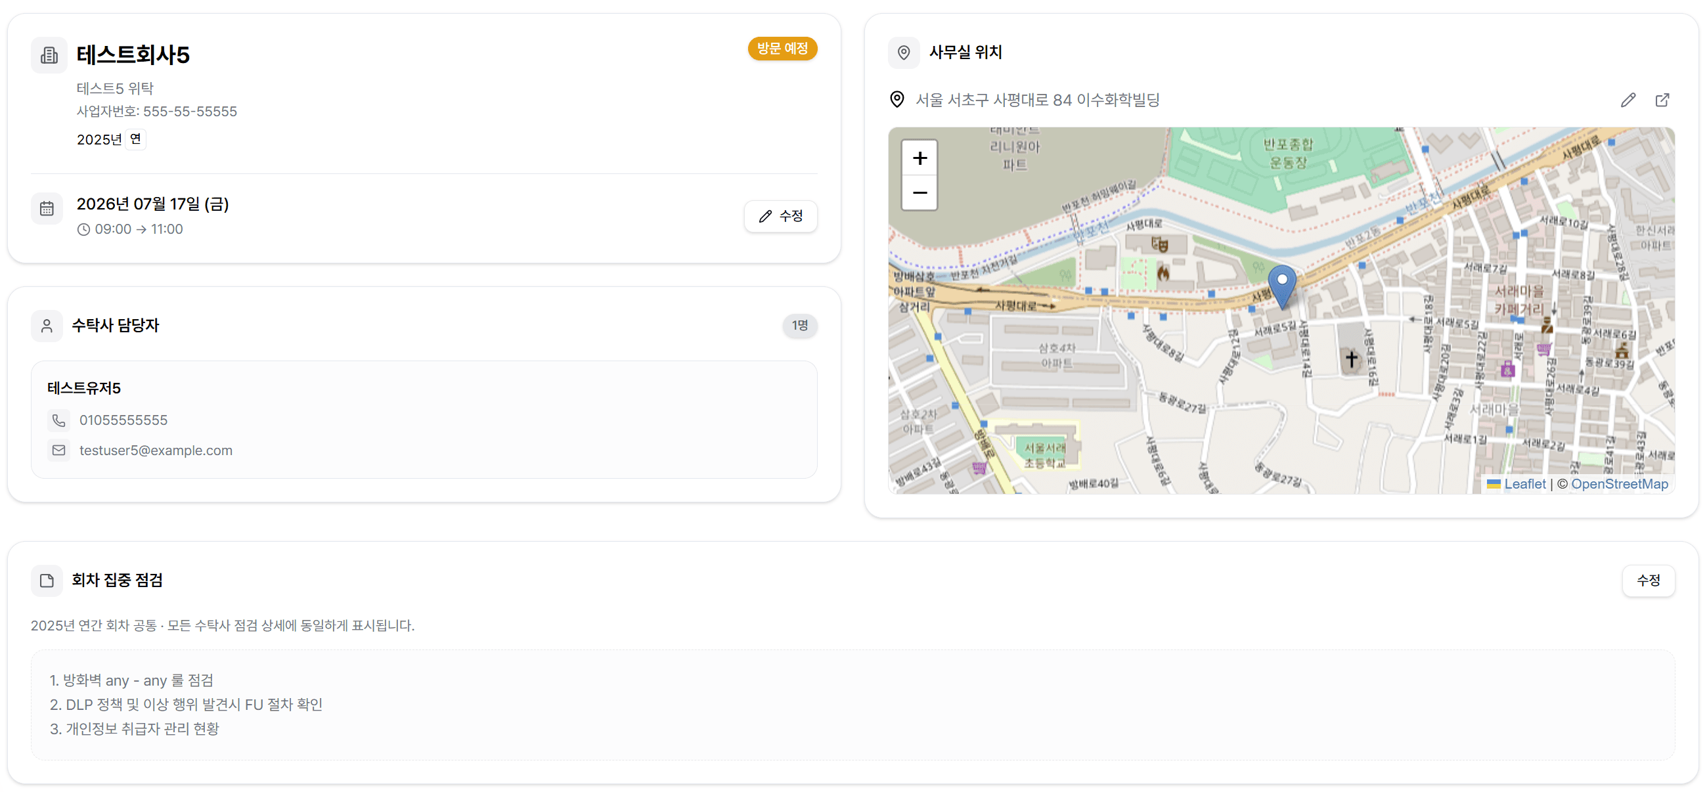
Task: Click checklist item DLP 정책 및 이상 행위
Action: coord(185,705)
